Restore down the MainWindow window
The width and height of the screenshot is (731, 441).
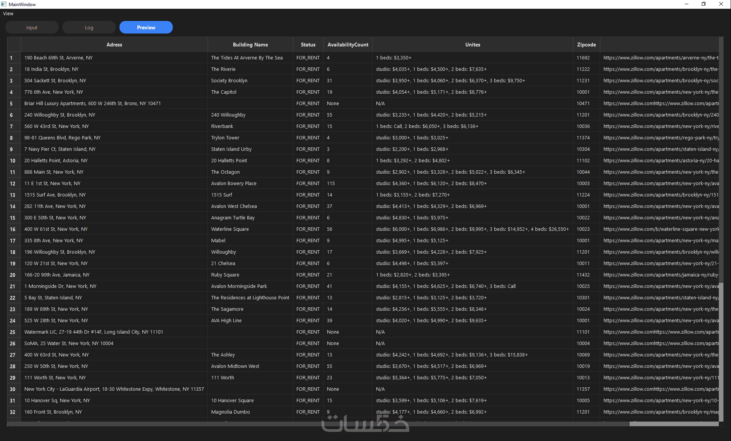704,4
